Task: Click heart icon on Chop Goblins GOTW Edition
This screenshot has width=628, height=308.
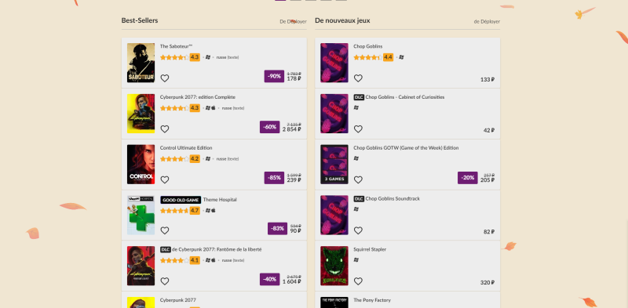Action: coord(358,180)
